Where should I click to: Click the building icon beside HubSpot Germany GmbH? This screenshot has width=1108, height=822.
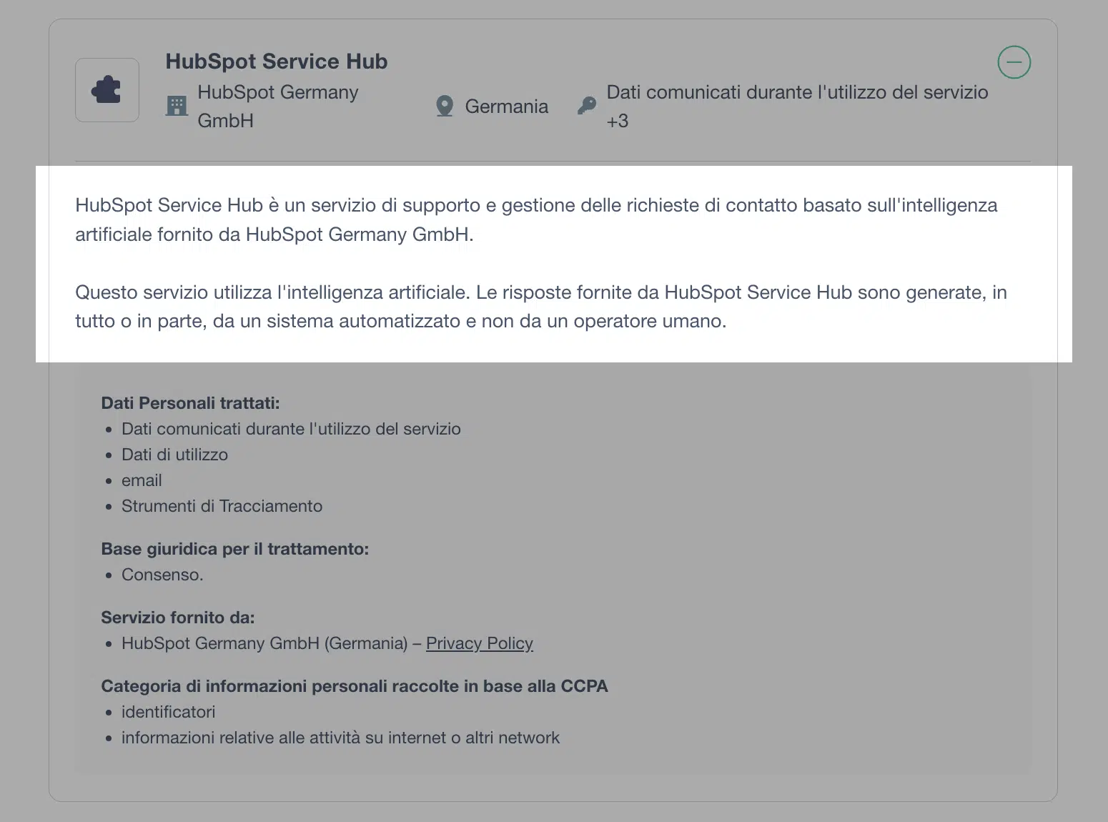(x=176, y=106)
